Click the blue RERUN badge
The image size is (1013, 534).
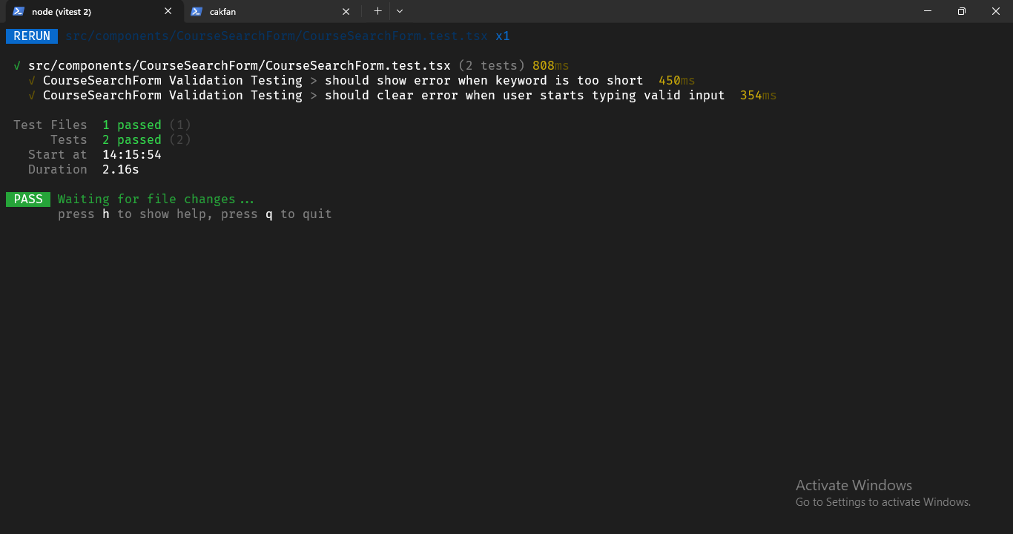click(x=31, y=36)
